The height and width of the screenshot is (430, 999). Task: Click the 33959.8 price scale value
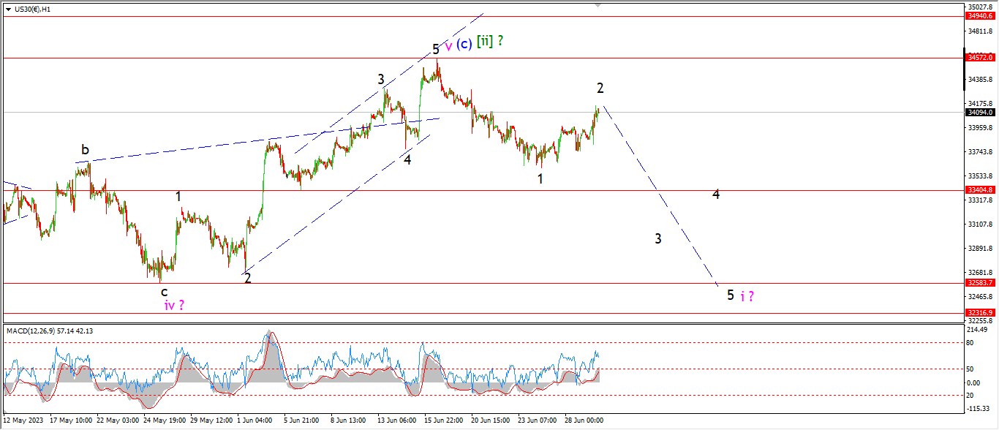coord(981,128)
